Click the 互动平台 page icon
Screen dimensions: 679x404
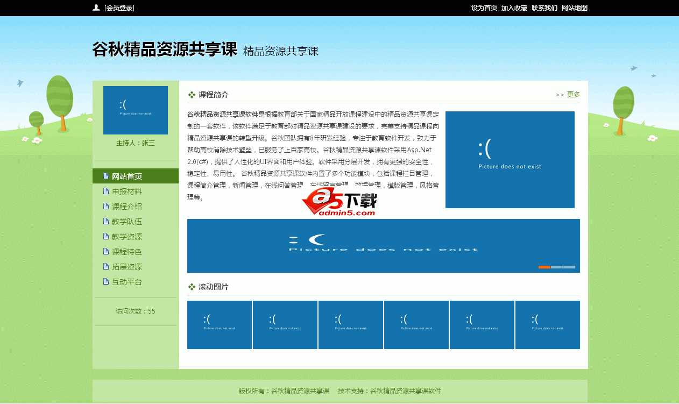click(x=105, y=281)
